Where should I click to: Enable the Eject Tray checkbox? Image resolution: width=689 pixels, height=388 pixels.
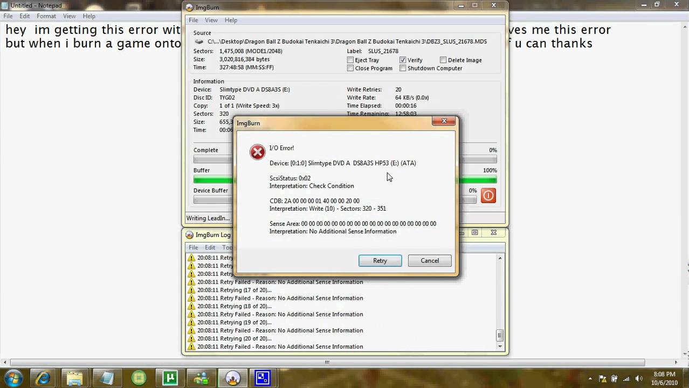[350, 60]
